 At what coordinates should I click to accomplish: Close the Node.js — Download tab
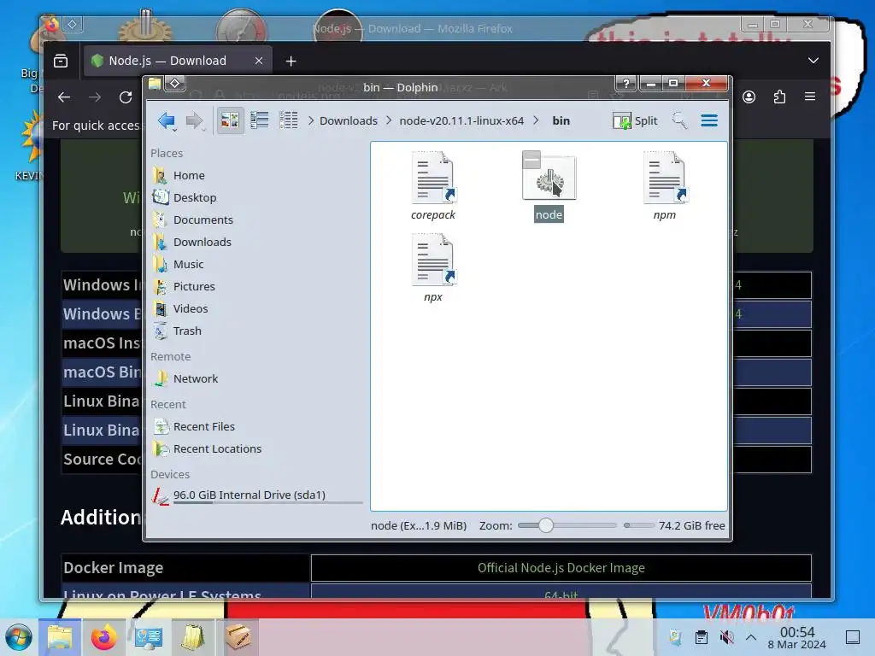click(258, 61)
